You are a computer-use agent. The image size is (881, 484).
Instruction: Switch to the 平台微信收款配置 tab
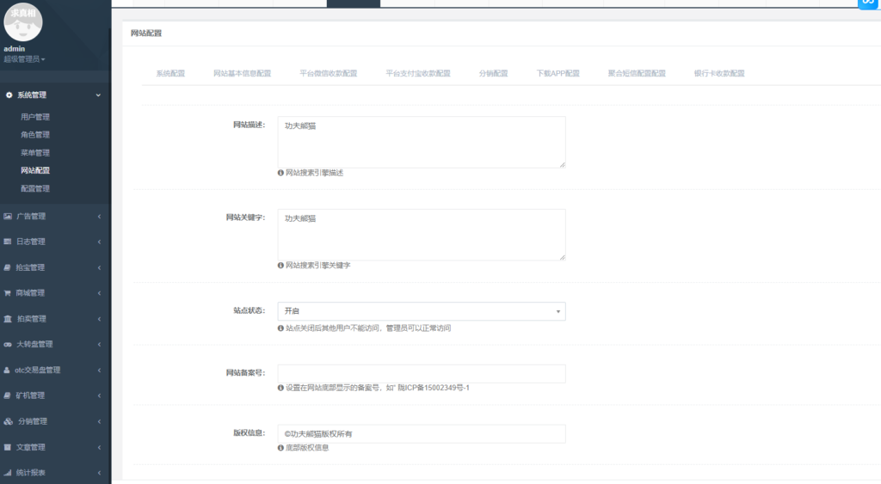tap(328, 74)
